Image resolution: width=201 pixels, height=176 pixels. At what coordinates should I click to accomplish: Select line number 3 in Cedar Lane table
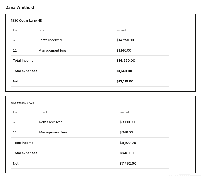14,40
